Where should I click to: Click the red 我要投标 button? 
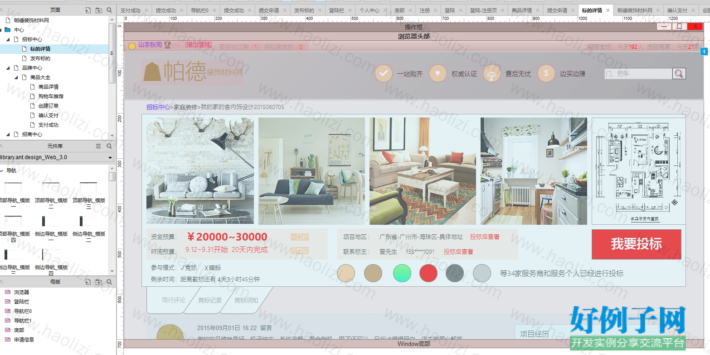click(x=636, y=244)
